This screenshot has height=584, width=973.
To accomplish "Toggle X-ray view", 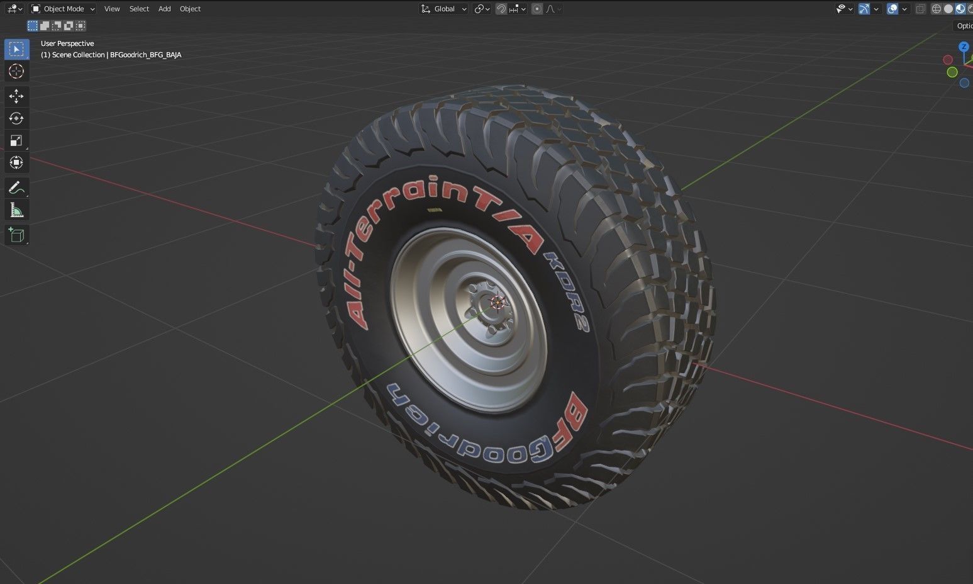I will (x=921, y=9).
